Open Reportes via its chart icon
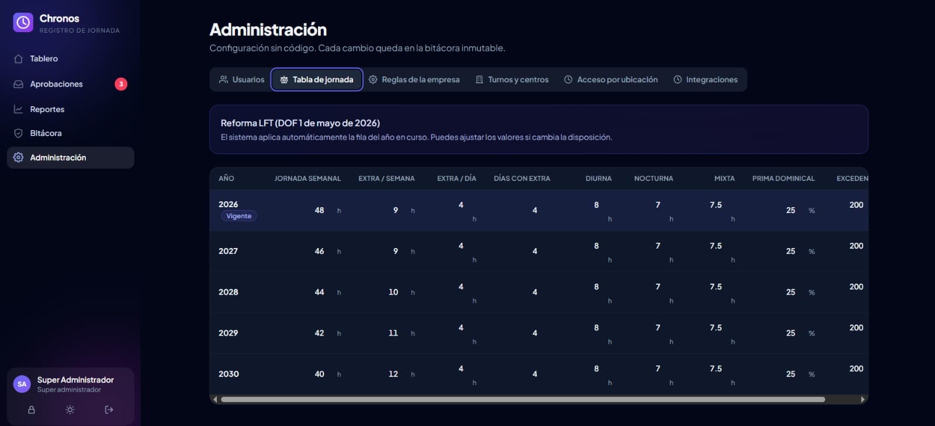935x426 pixels. coord(18,109)
